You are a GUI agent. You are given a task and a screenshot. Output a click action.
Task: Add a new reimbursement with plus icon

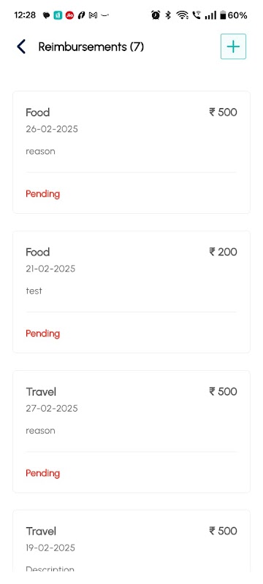[233, 47]
